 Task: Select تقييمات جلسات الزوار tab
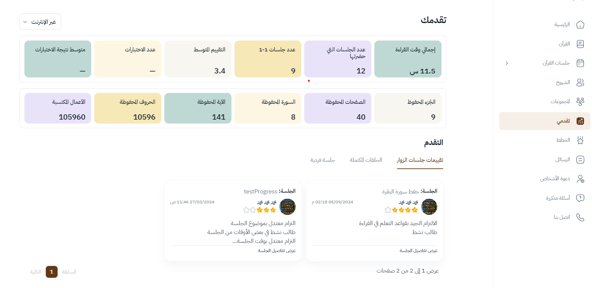pyautogui.click(x=420, y=160)
